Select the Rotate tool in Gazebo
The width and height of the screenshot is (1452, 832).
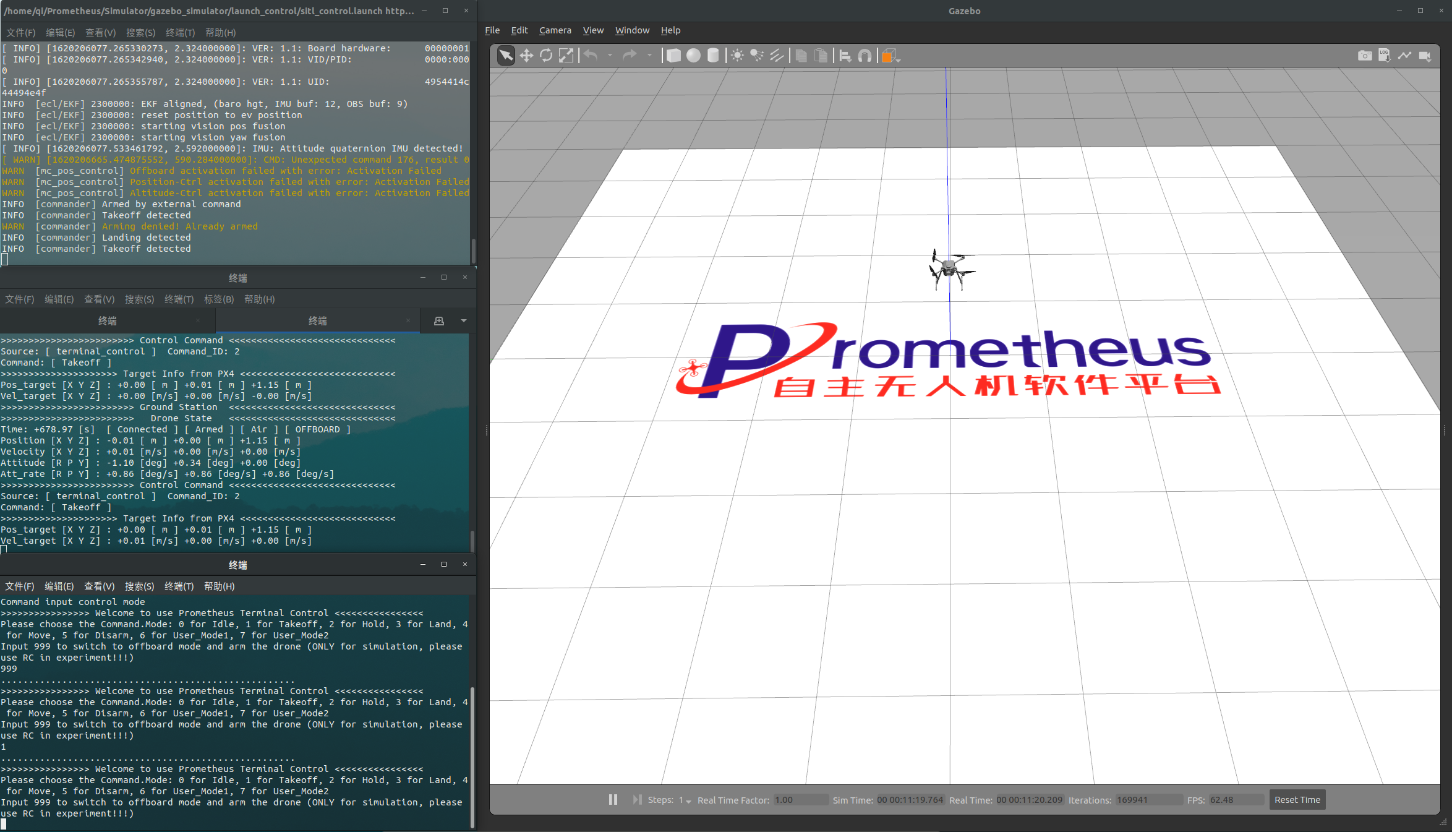click(x=546, y=56)
